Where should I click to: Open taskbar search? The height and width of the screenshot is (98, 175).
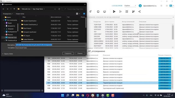(x=68, y=95)
